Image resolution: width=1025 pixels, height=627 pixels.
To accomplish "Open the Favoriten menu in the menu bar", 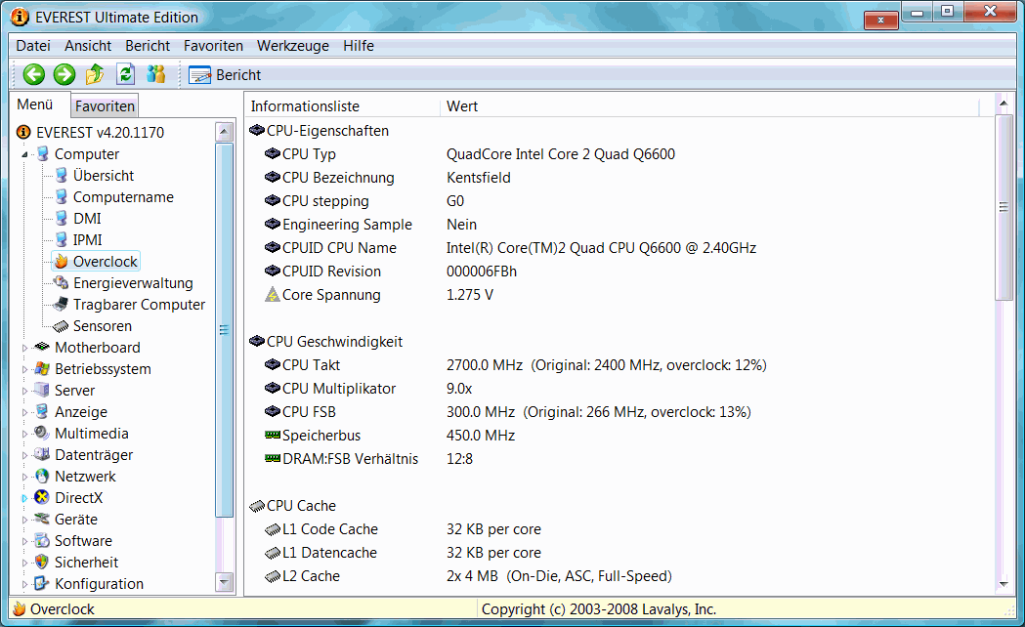I will coord(213,46).
